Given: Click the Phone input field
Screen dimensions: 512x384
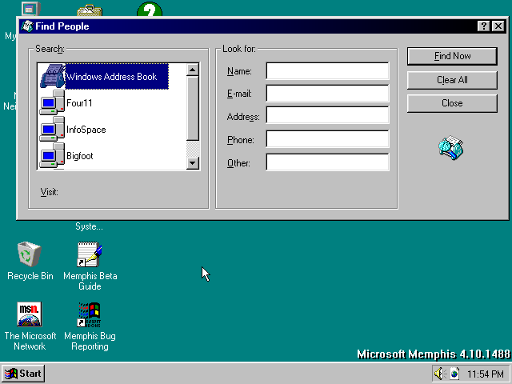Looking at the screenshot, I should 327,138.
